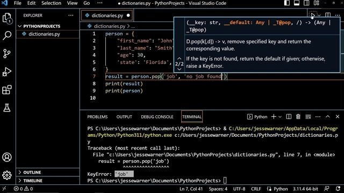This screenshot has height=193, width=344.
Task: Change Spaces: 4 indentation setting
Action: coord(218,189)
